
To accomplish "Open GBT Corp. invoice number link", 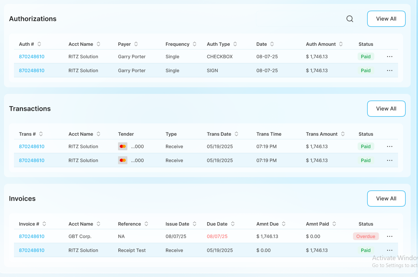I will [x=32, y=237].
